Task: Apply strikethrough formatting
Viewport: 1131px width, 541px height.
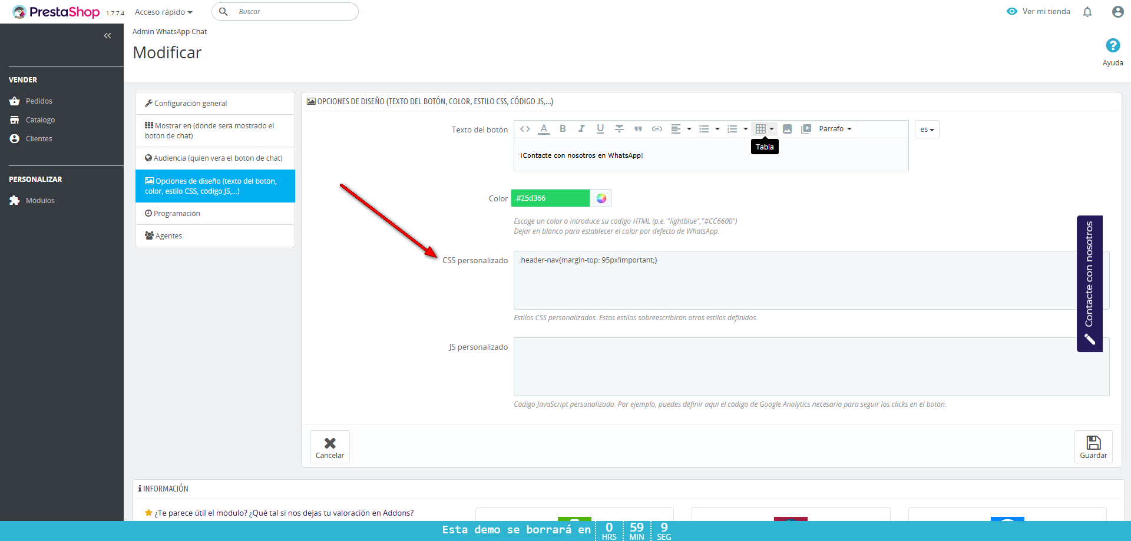Action: click(x=619, y=129)
